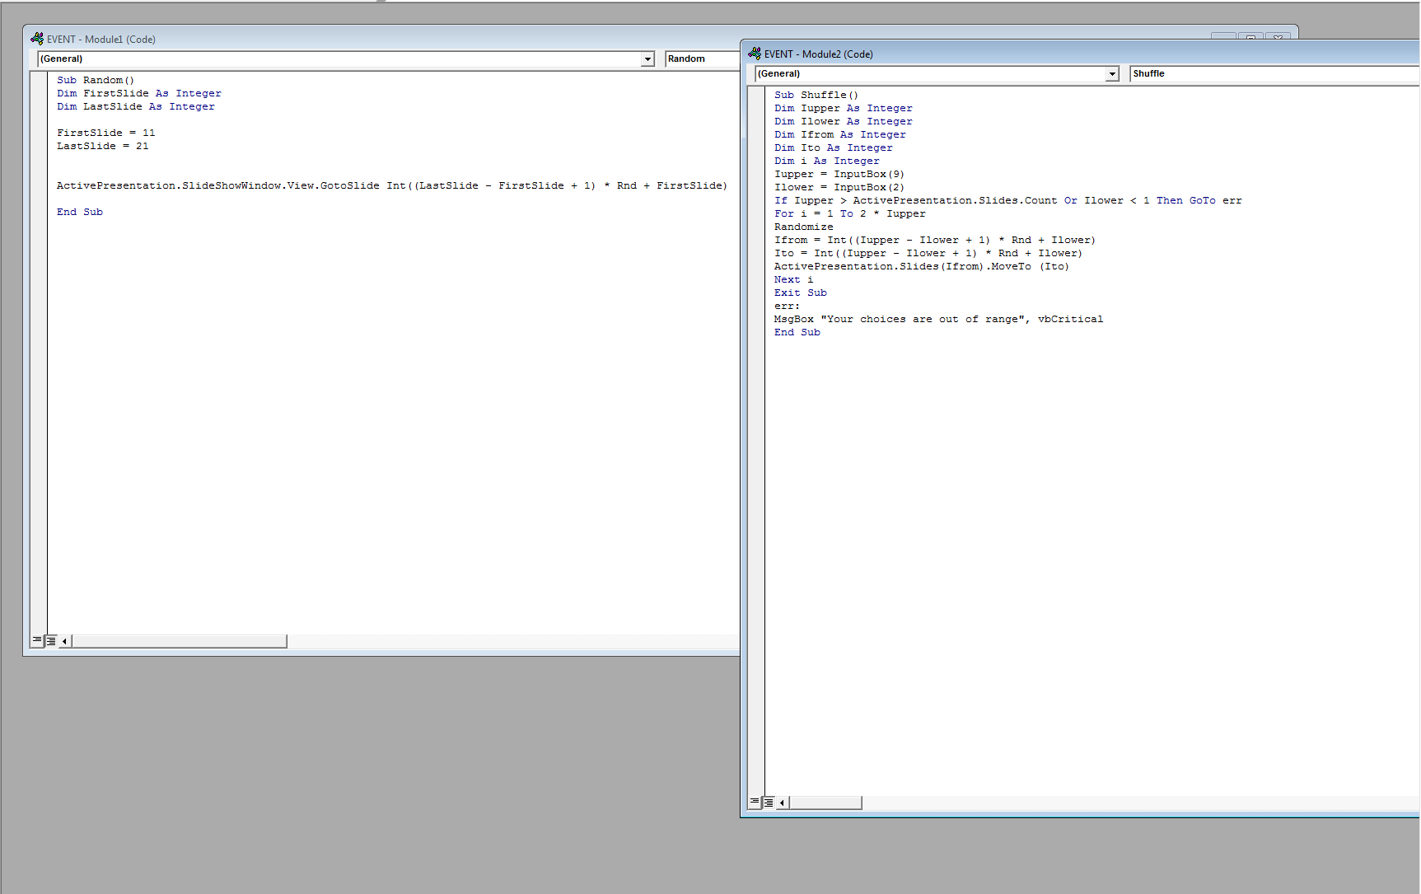Switch Module2 to Procedure View

coord(755,802)
